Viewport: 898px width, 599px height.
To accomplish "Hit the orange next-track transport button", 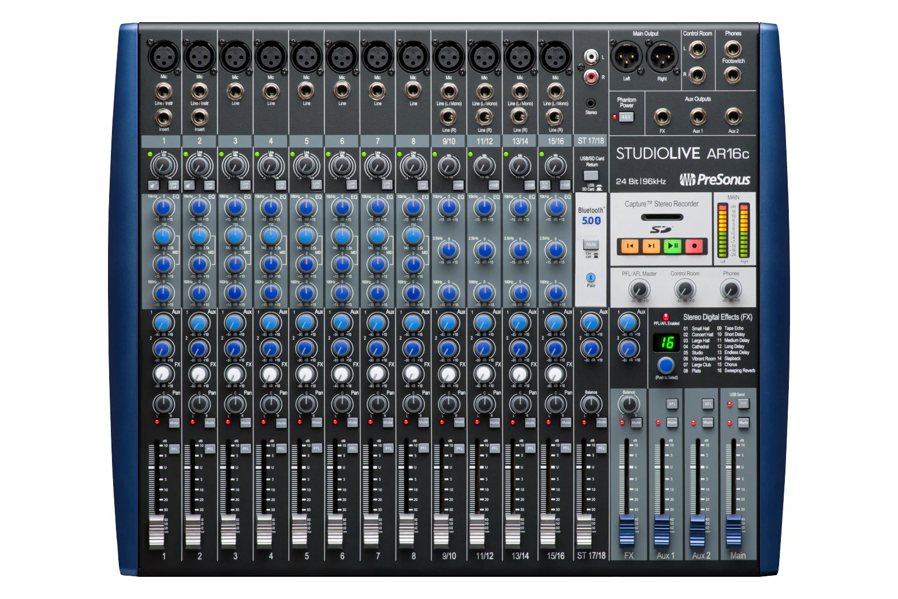I will (651, 246).
